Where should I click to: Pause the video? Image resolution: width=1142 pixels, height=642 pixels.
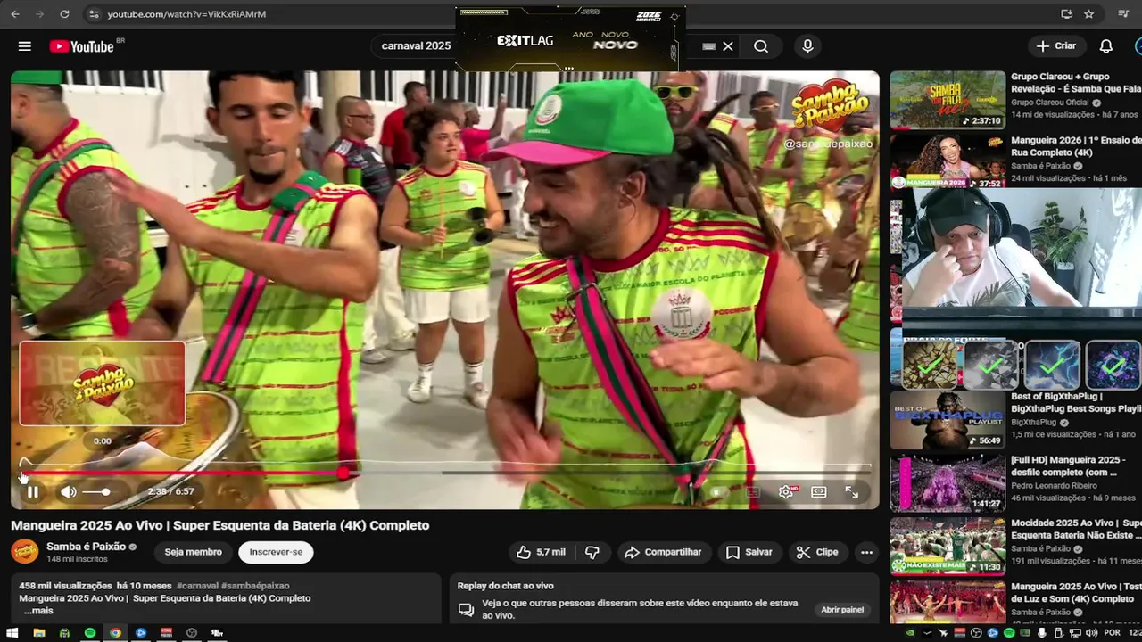32,491
